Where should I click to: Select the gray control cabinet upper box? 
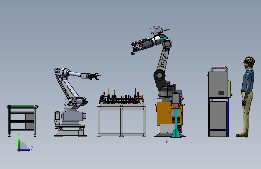[x=218, y=84]
